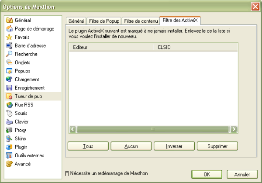
Task: Click the Aucun button
Action: pyautogui.click(x=131, y=146)
